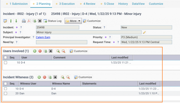Check the witness row for Dan
180x103 pixels.
point(5,93)
